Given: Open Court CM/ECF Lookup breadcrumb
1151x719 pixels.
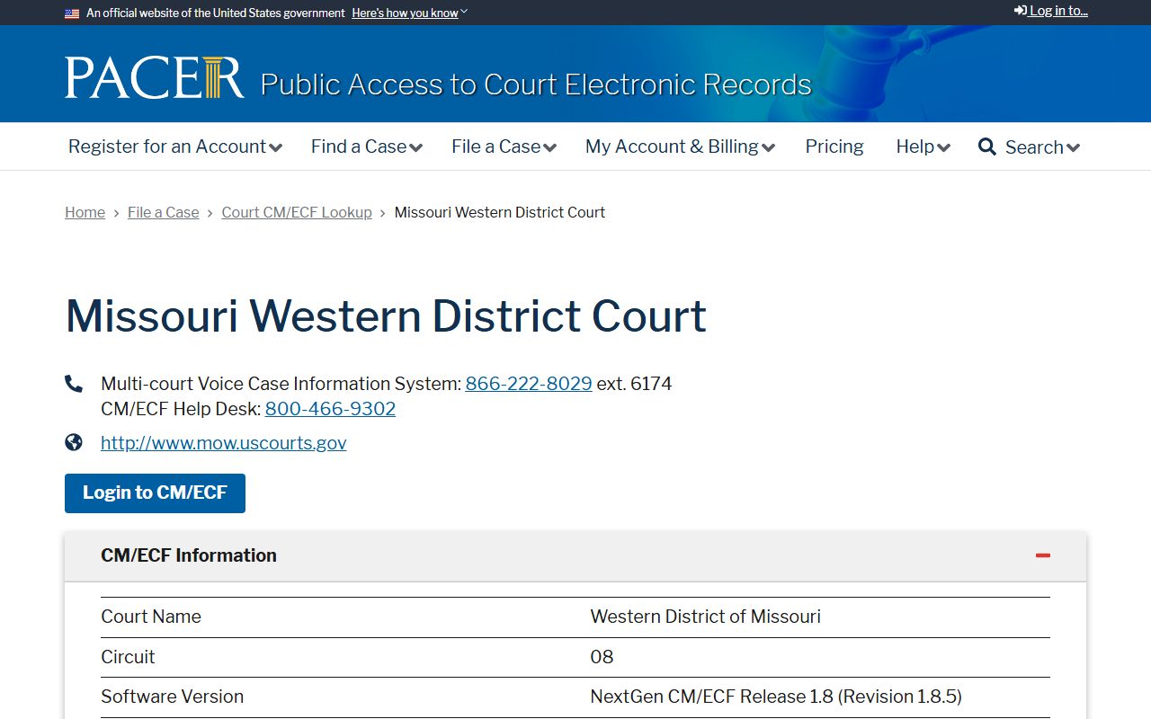Looking at the screenshot, I should point(297,212).
